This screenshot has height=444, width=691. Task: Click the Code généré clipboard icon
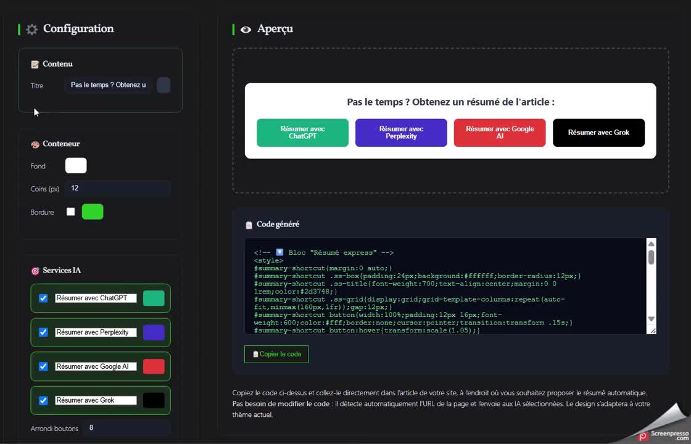pyautogui.click(x=249, y=225)
